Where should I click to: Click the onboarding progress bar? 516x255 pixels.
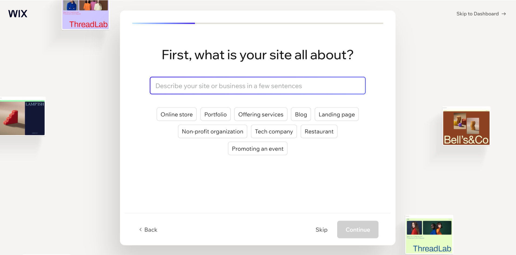click(x=258, y=23)
